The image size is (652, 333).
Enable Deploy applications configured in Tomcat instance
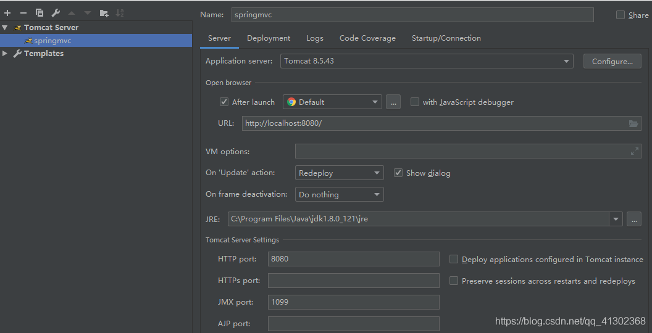click(x=454, y=259)
